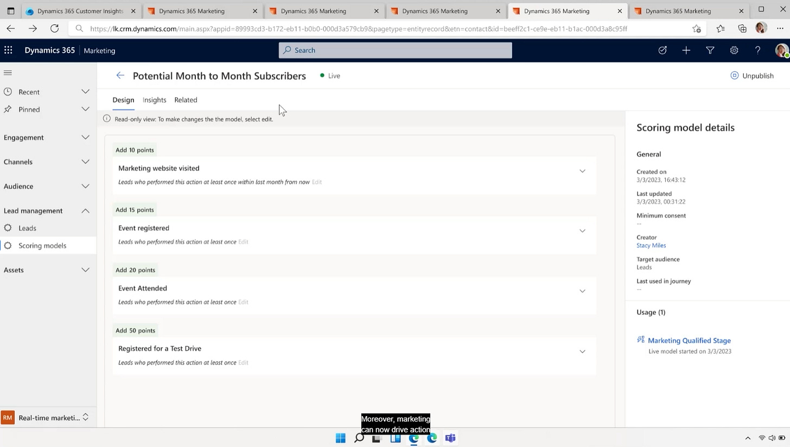Click the browser refresh icon
The height and width of the screenshot is (447, 790).
[x=54, y=29]
